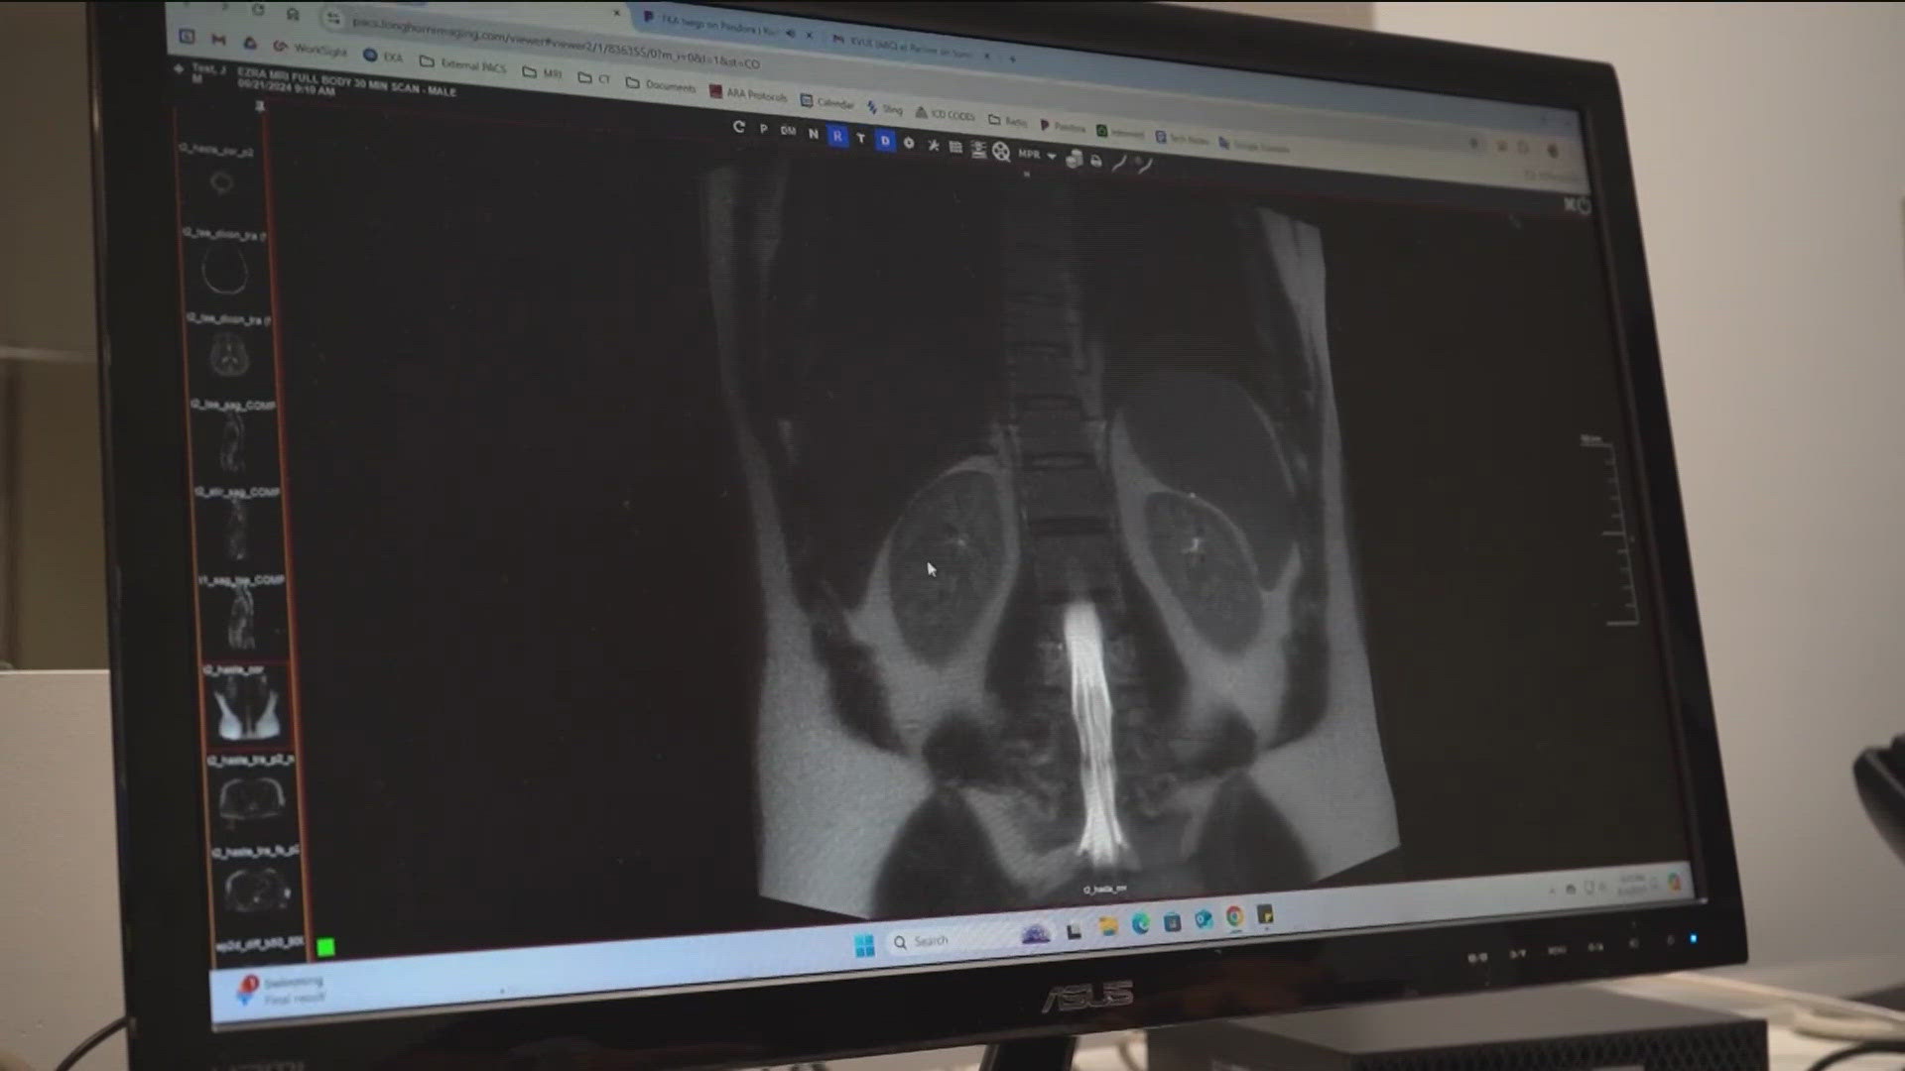Image resolution: width=1905 pixels, height=1071 pixels.
Task: Click the pin icon above the thumbnail strip
Action: pyautogui.click(x=260, y=105)
